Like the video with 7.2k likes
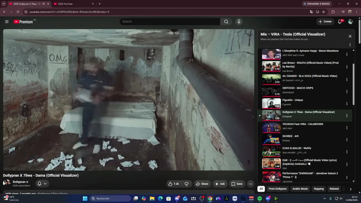 [x=174, y=184]
